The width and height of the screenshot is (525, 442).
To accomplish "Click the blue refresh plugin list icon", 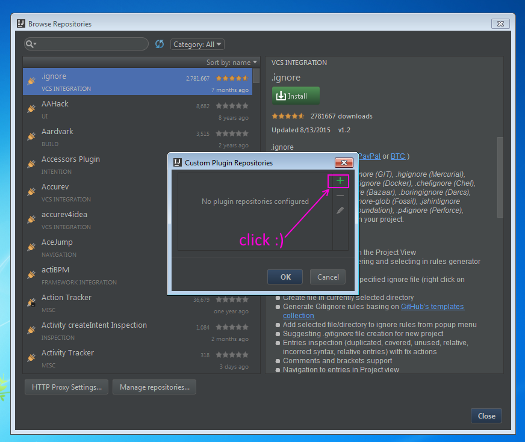I will (160, 44).
